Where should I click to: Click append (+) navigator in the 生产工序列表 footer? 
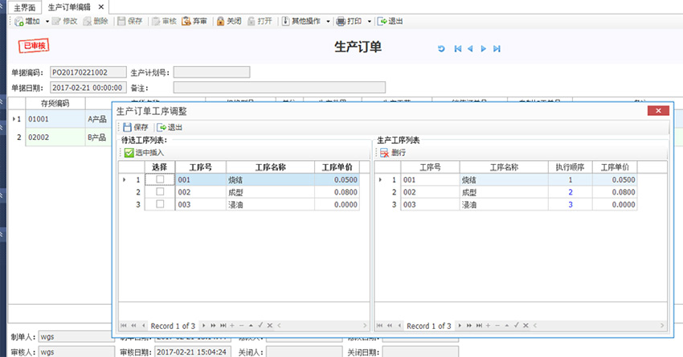[489, 326]
